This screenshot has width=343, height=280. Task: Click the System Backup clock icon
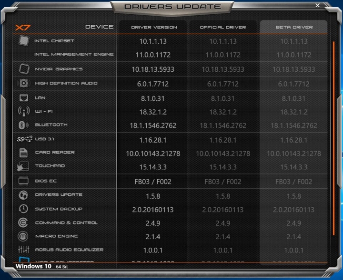point(23,209)
